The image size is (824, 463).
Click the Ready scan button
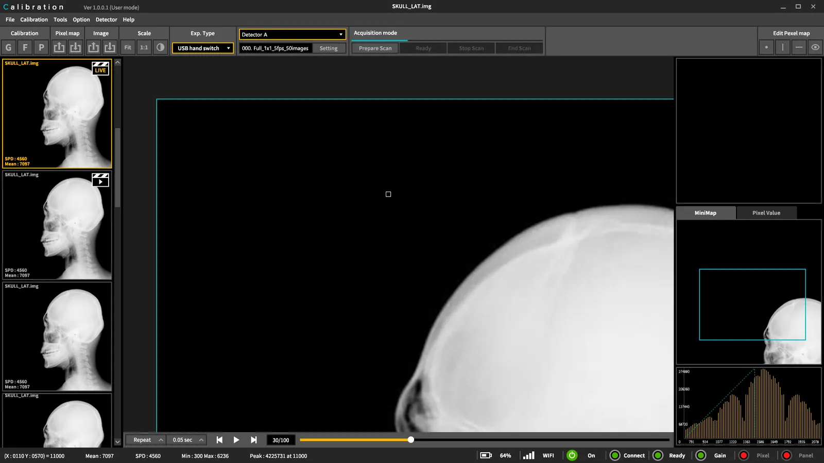point(423,48)
